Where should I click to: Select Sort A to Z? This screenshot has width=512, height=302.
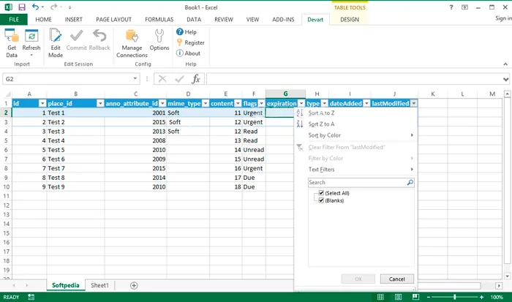[x=356, y=113]
